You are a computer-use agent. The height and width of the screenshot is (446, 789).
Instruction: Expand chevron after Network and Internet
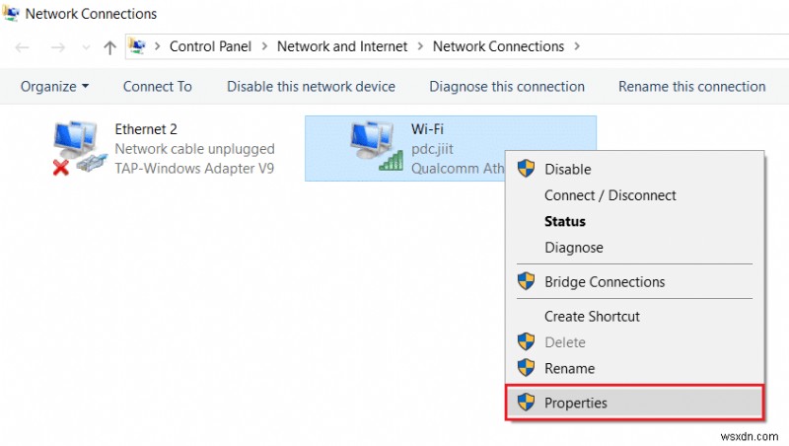click(x=421, y=46)
